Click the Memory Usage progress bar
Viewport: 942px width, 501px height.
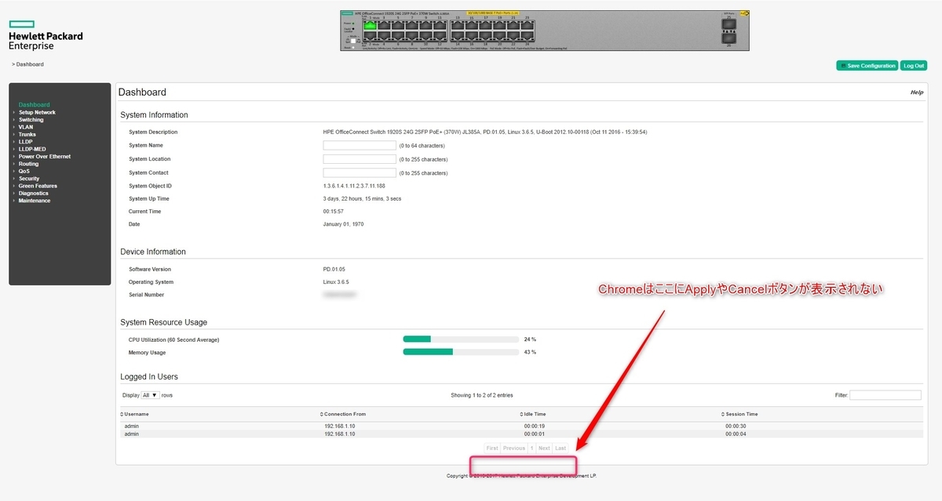pos(461,352)
